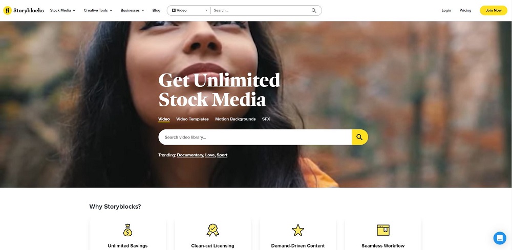Click the Join Now button
This screenshot has height=250, width=512.
(x=494, y=10)
